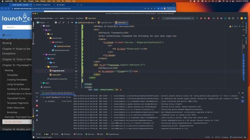Click the Git push arrow icon in toolbar
This screenshot has width=250, height=140.
221,18
